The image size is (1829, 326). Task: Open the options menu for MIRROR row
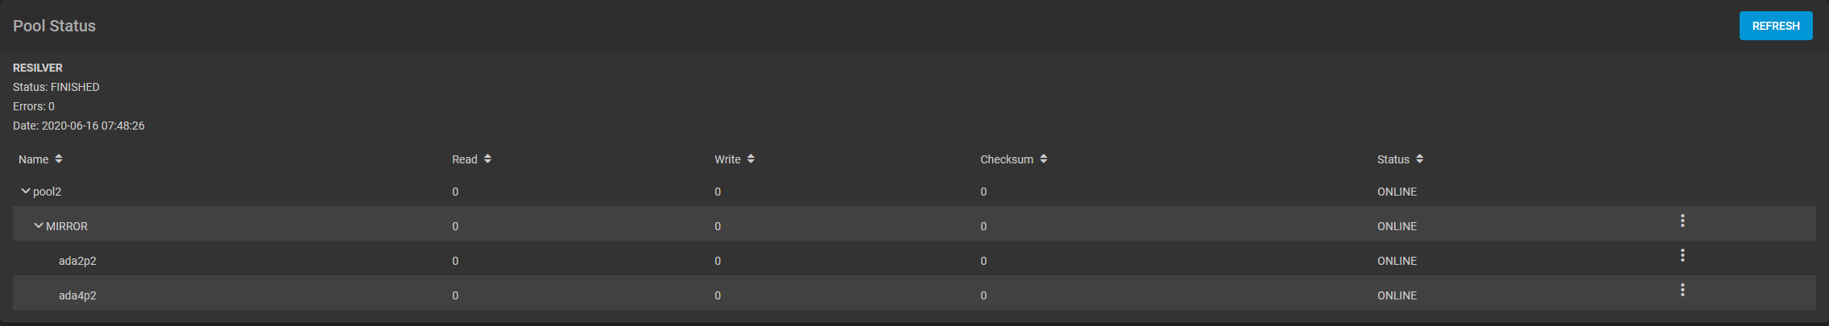1682,221
